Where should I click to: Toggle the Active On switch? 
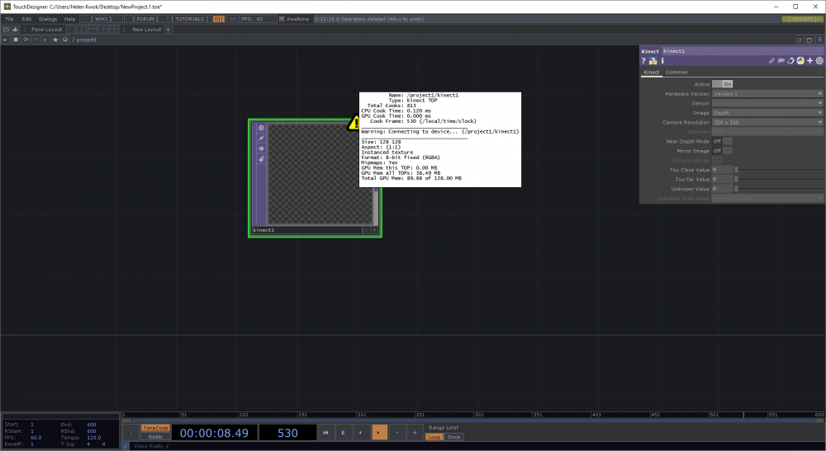pos(722,84)
